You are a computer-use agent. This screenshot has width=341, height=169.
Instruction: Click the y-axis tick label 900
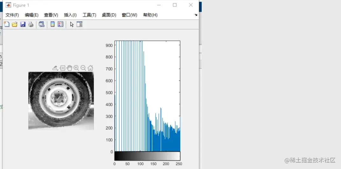click(109, 45)
